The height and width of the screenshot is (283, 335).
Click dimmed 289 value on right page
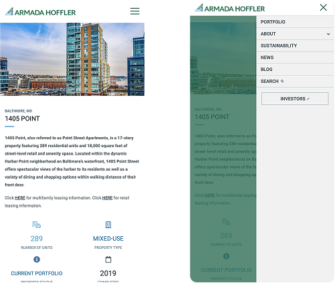click(x=226, y=235)
